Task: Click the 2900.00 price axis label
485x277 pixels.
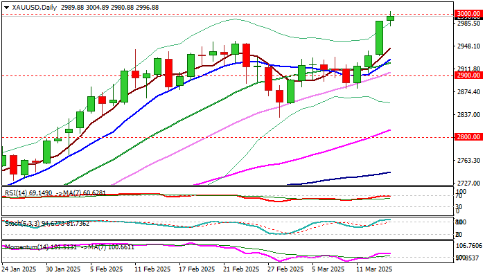Action: pos(464,75)
